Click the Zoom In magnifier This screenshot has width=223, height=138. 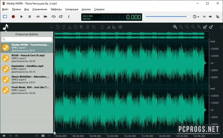pos(175,27)
